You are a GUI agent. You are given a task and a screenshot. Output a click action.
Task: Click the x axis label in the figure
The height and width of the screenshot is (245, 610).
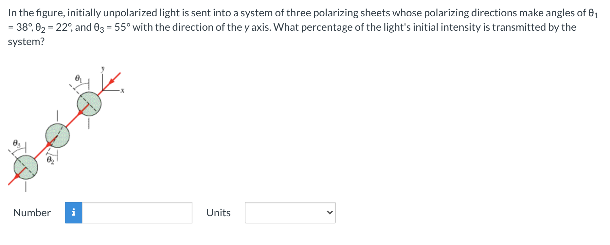click(x=122, y=90)
